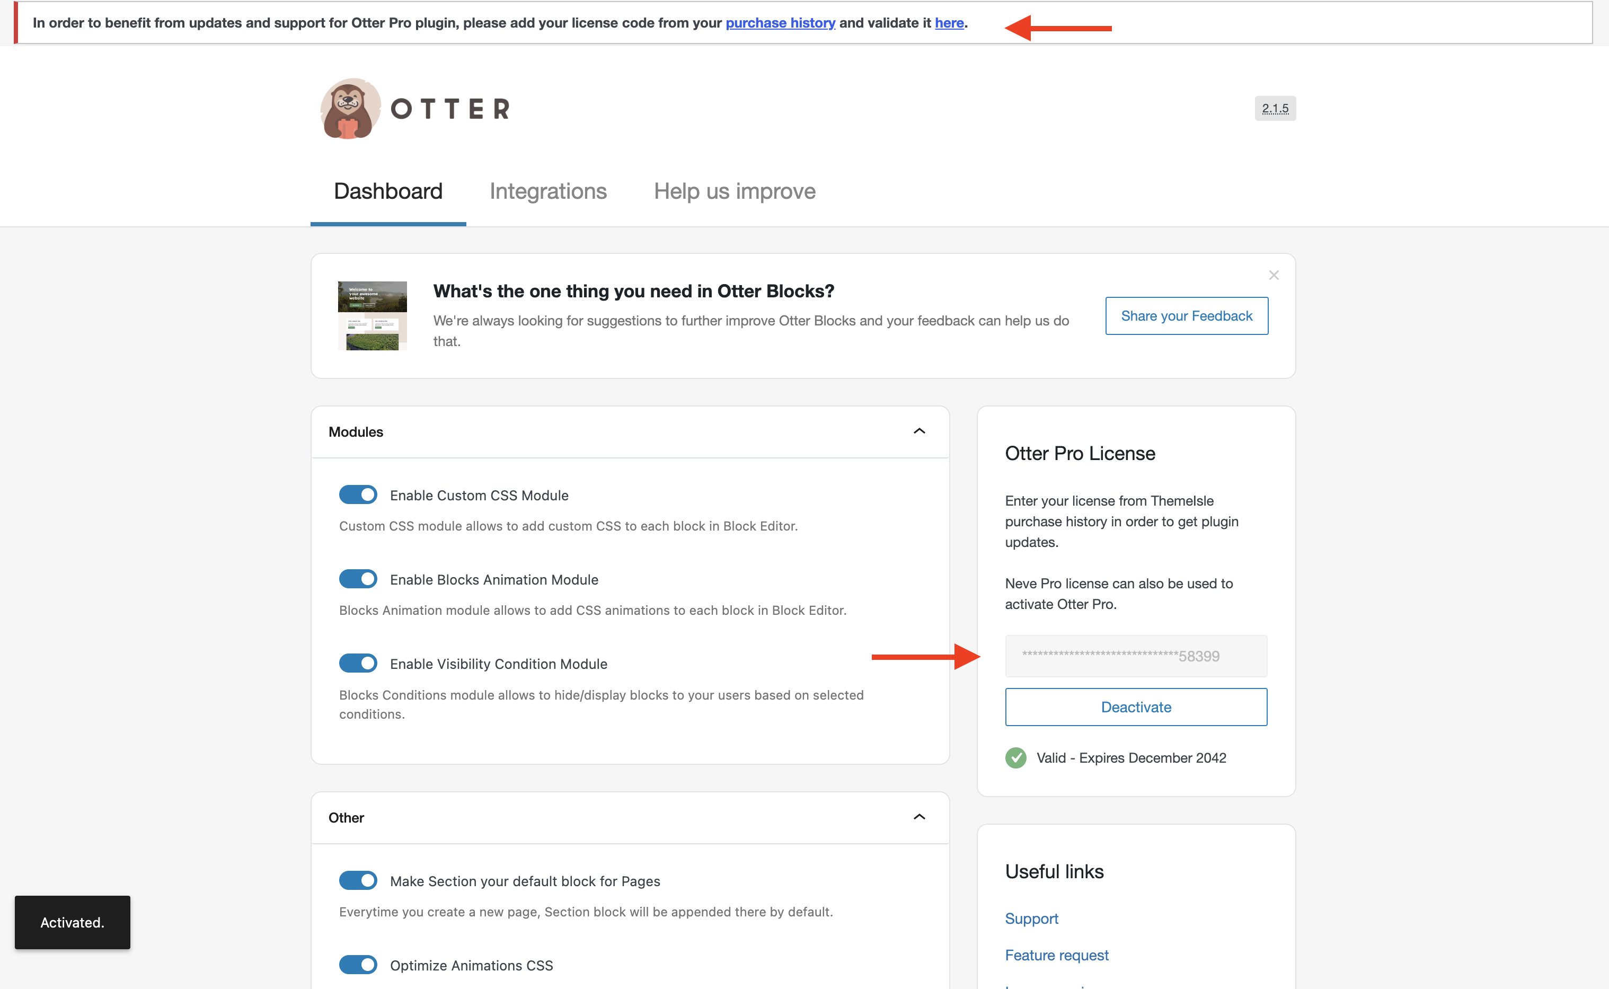Click the Otter mascot logo
Viewport: 1609px width, 989px height.
pos(350,108)
